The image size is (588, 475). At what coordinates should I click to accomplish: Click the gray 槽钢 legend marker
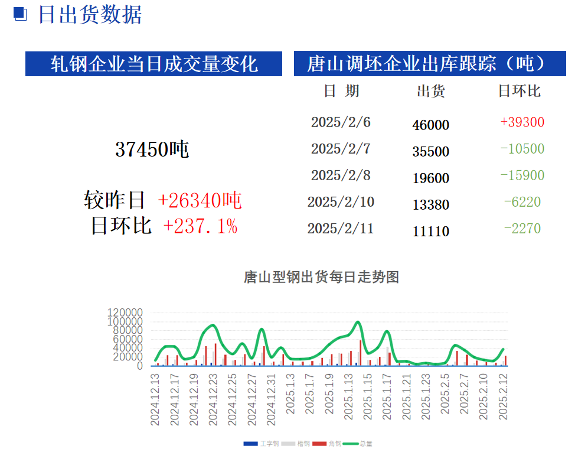tap(288, 443)
